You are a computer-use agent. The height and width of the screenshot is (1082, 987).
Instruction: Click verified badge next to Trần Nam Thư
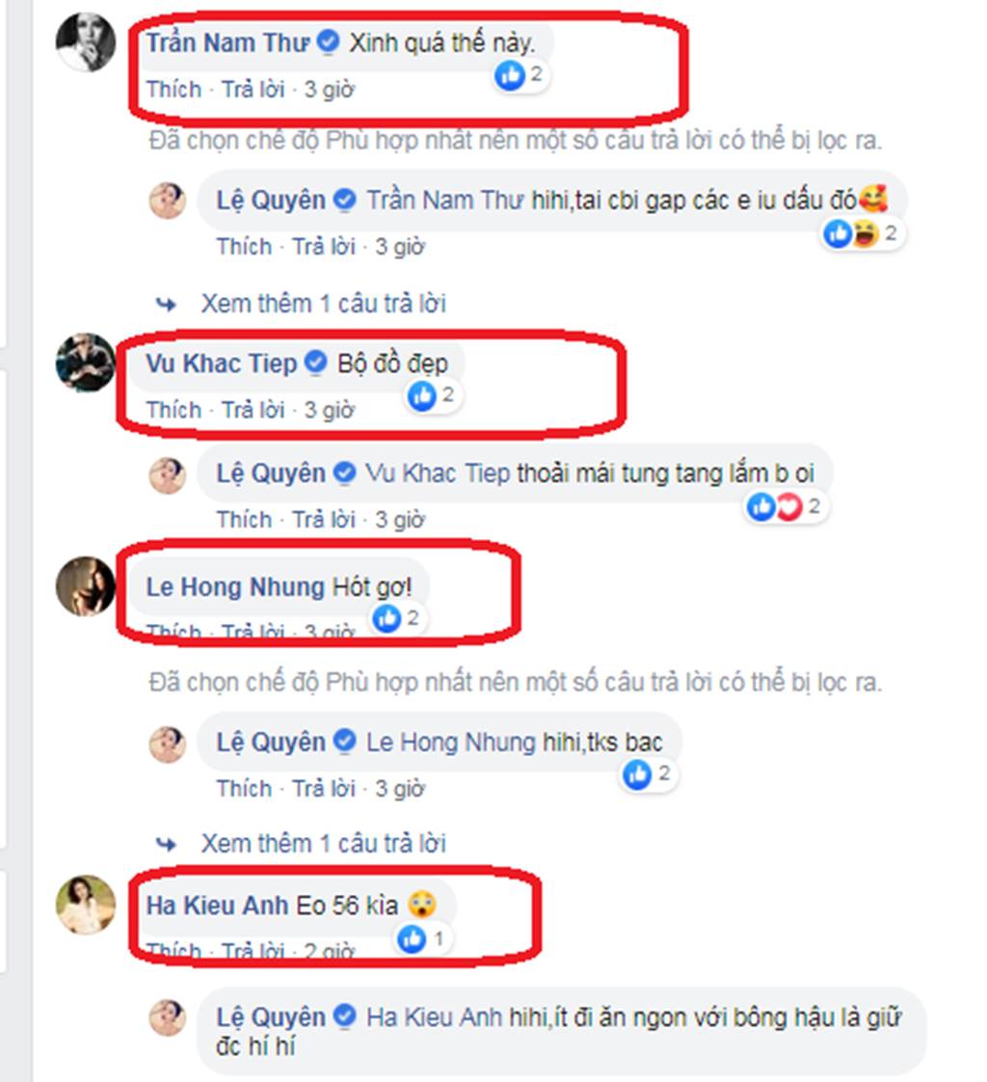329,42
